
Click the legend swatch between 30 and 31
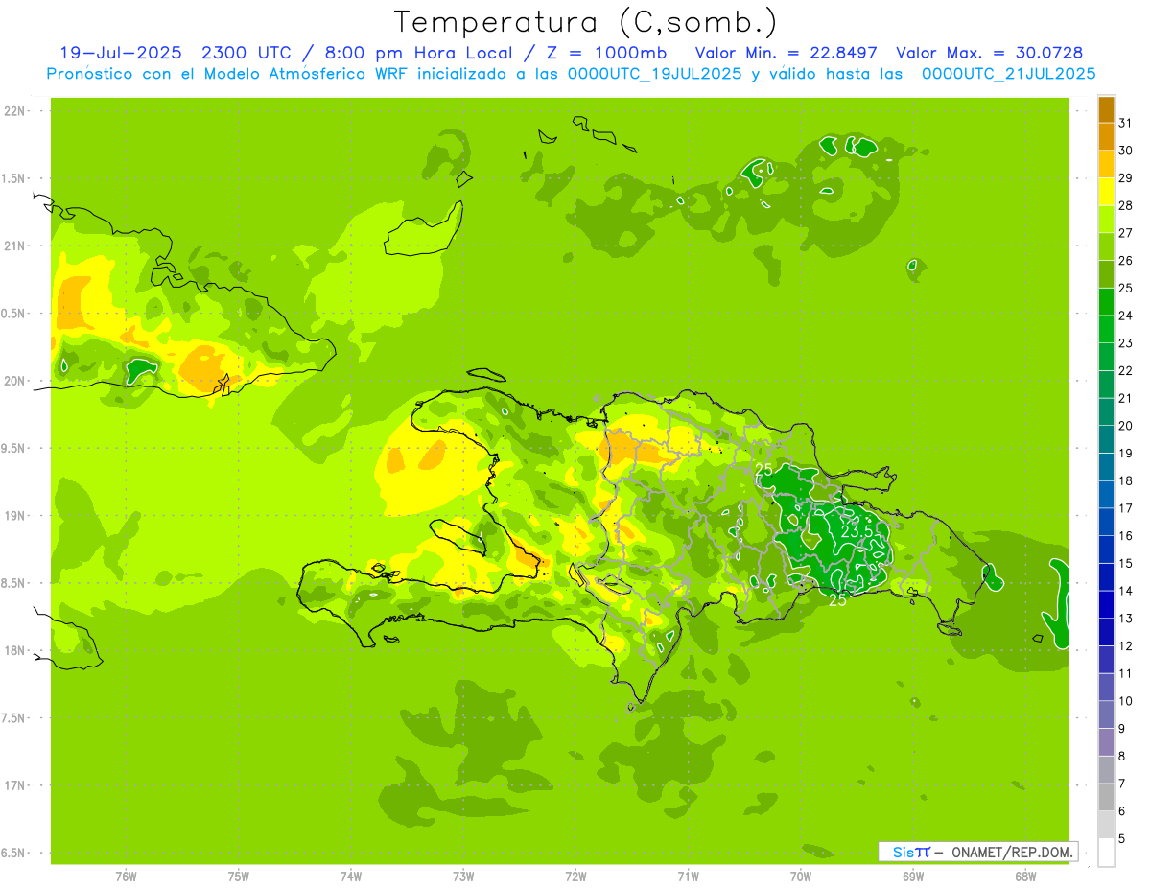point(1106,136)
